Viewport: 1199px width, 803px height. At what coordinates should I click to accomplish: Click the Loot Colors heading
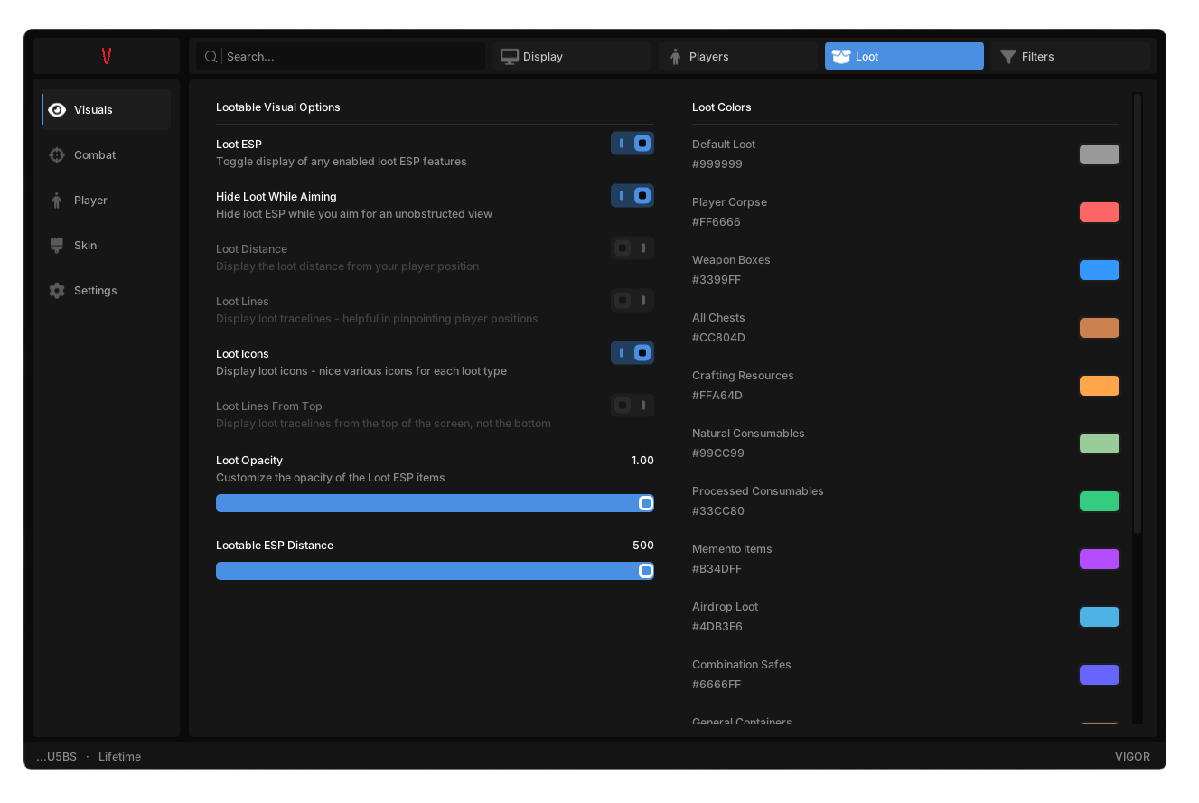tap(722, 107)
